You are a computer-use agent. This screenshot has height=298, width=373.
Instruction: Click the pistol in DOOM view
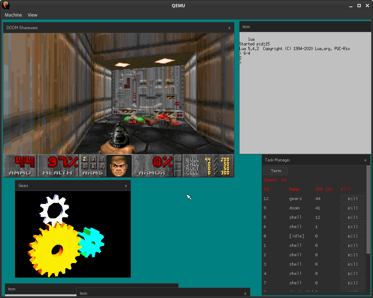point(120,135)
